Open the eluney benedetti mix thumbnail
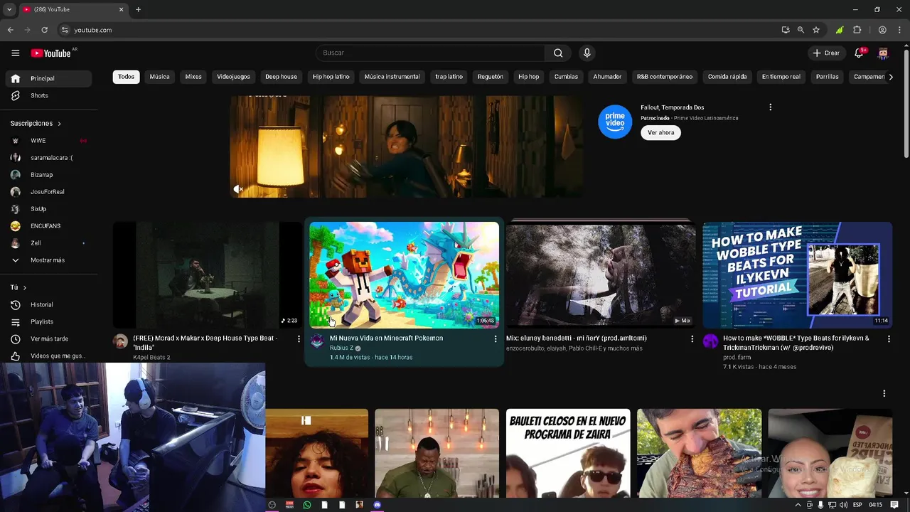Image resolution: width=910 pixels, height=512 pixels. [x=601, y=274]
